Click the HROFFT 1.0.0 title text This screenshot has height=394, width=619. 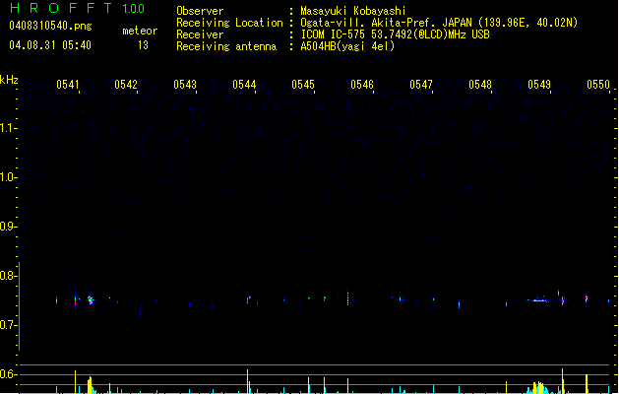78,8
